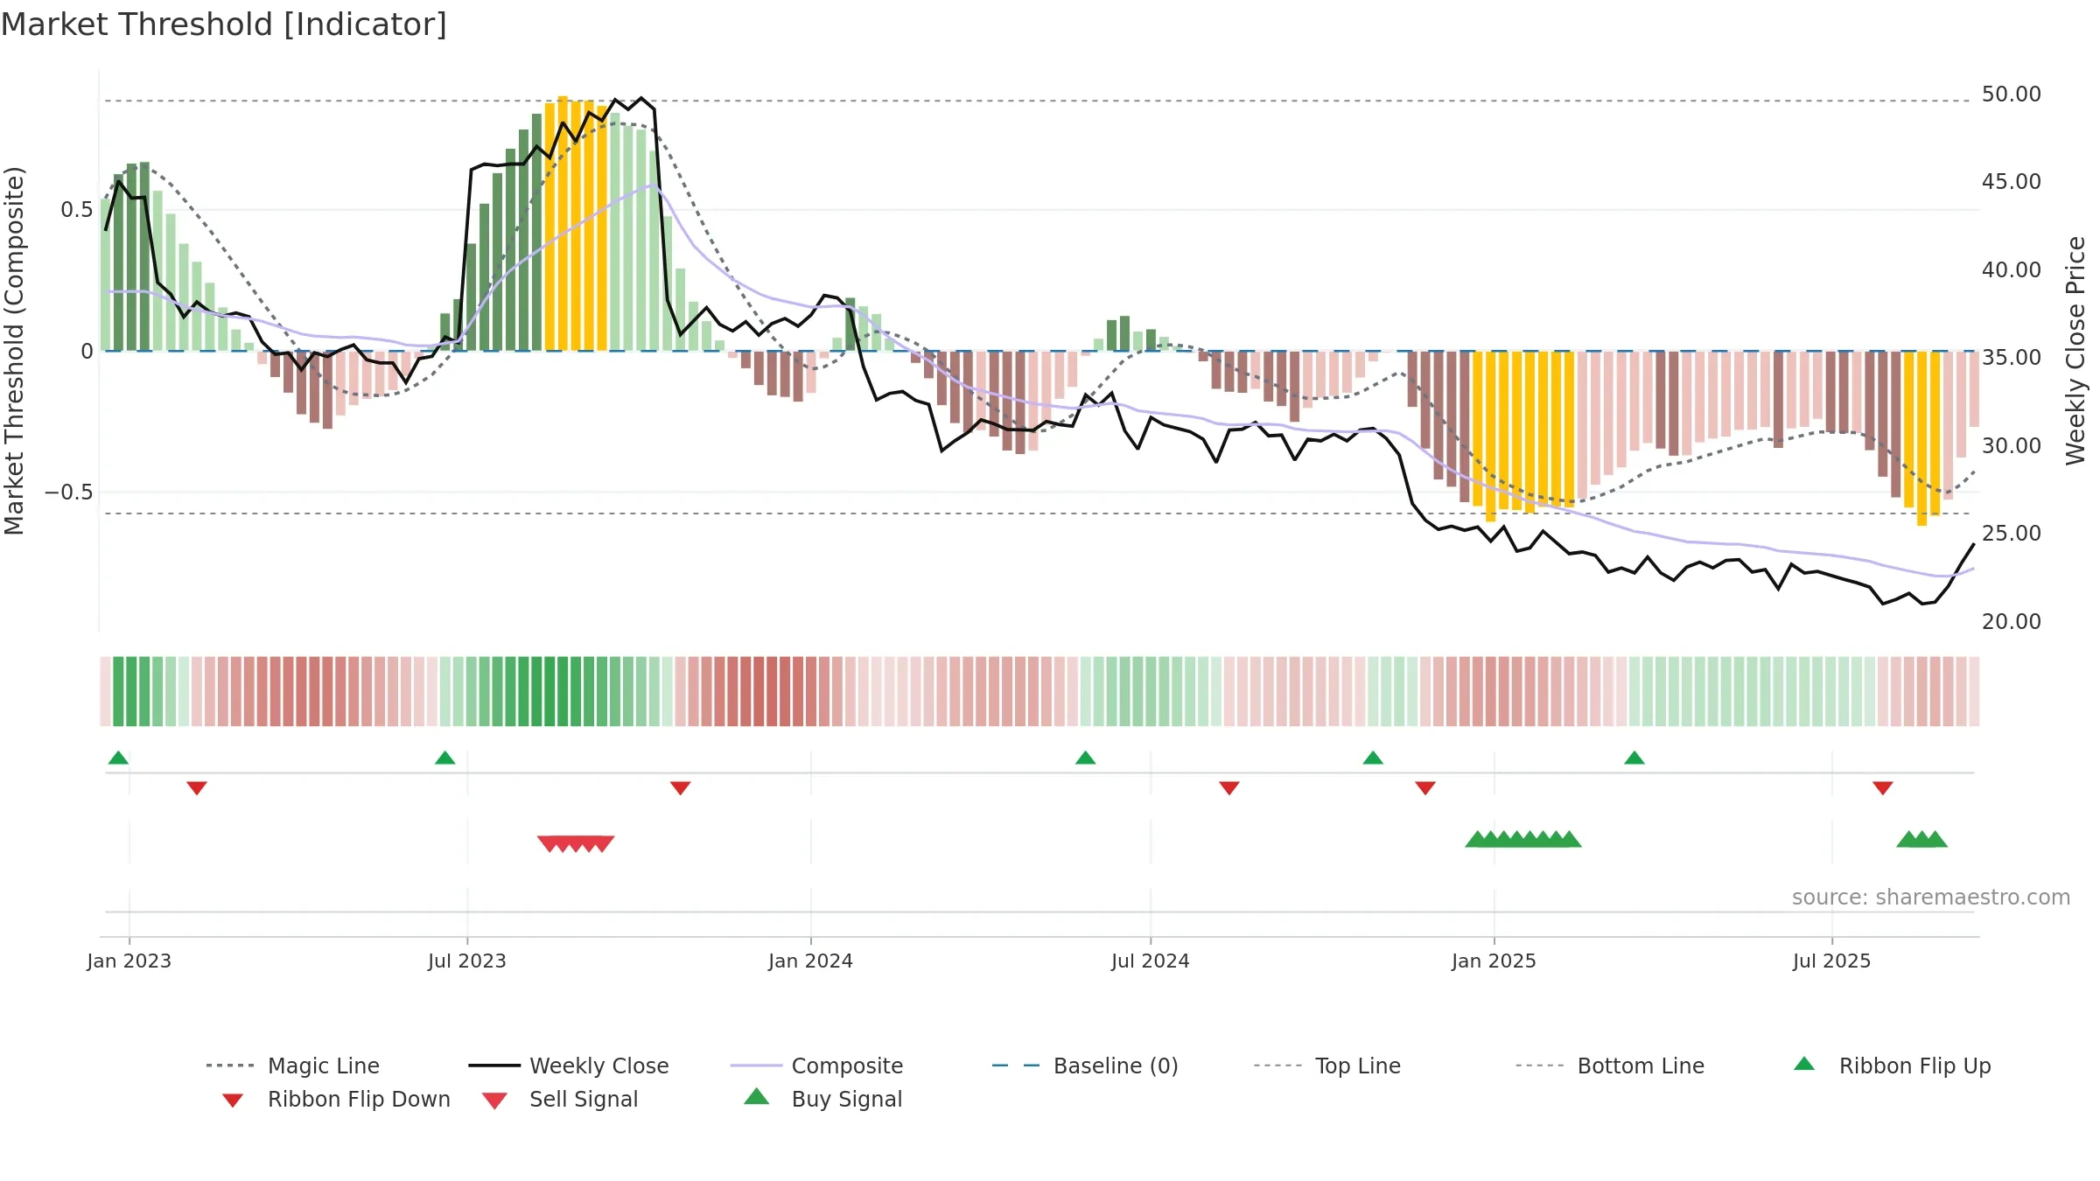Click the ribbon flip up marker around Nov 2024
Viewport: 2100px width, 1181px height.
[x=1373, y=758]
